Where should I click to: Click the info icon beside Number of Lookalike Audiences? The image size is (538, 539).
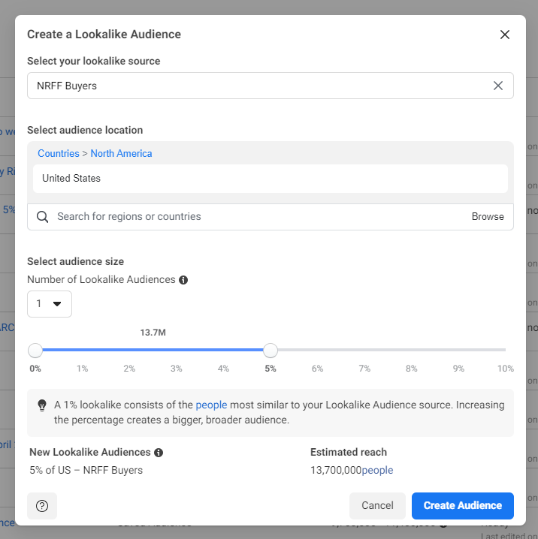click(x=183, y=280)
